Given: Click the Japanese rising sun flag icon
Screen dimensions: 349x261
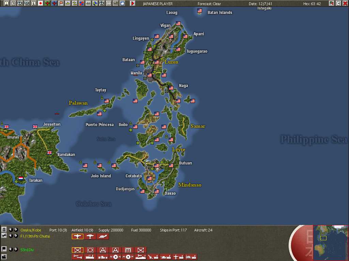Looking at the screenshot, I should [x=41, y=3].
